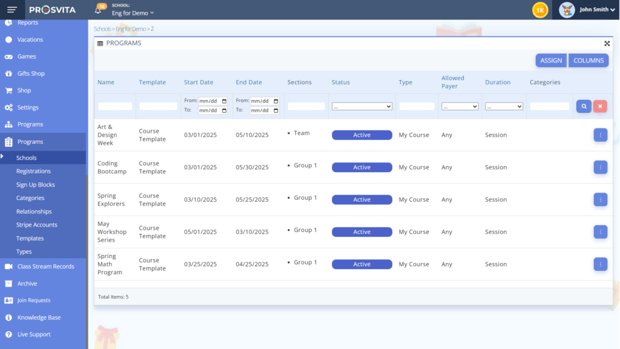
Task: Click the ASSIGN button
Action: click(x=551, y=61)
